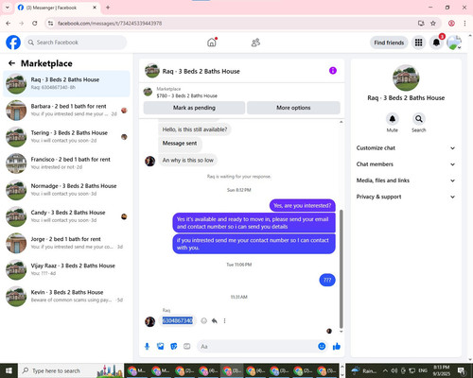Click Type here to search taskbar box
This screenshot has height=378, width=473.
coord(71,370)
